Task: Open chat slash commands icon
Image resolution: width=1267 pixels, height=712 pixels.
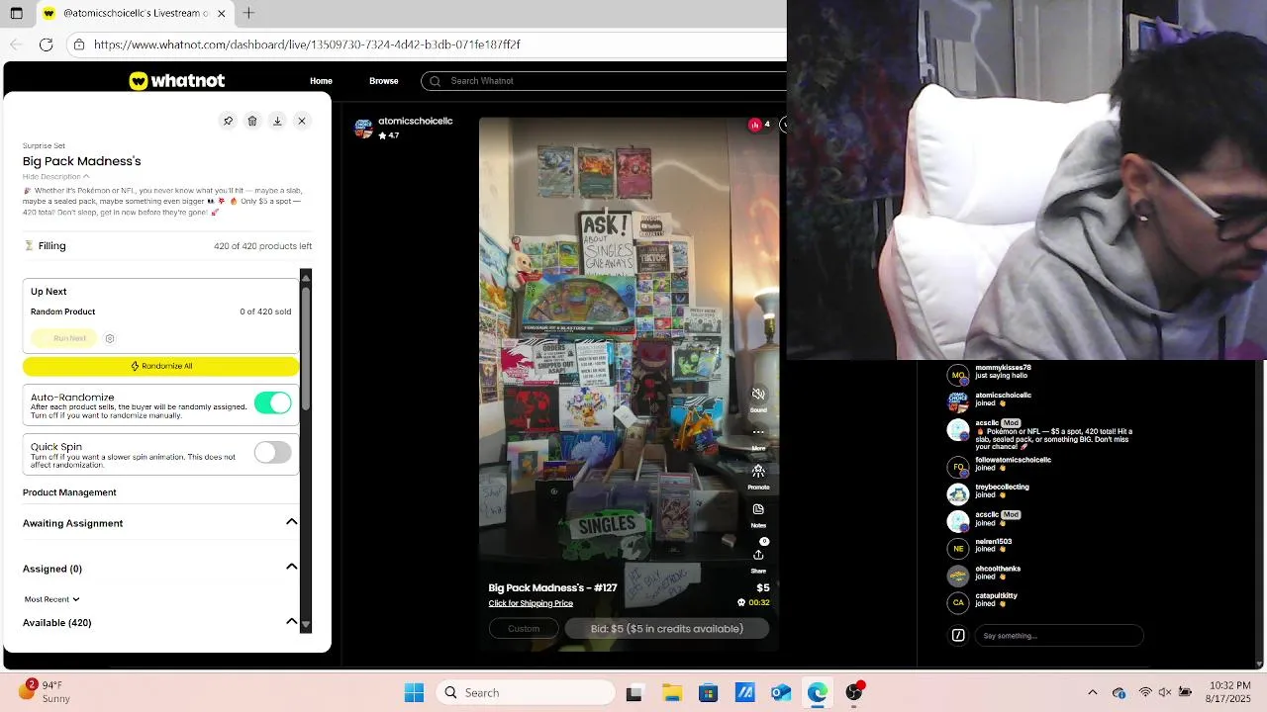Action: pyautogui.click(x=958, y=636)
